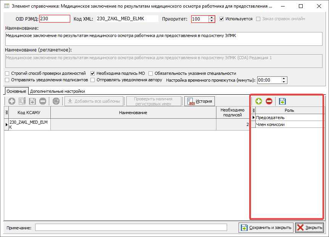Focus the OID РЭМД field
Viewport: 329px width, 237px height.
tap(55, 19)
